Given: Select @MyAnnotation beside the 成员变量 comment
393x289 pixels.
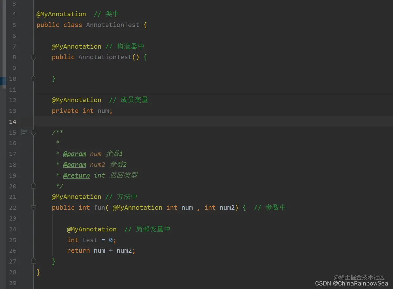Looking at the screenshot, I should pyautogui.click(x=77, y=100).
